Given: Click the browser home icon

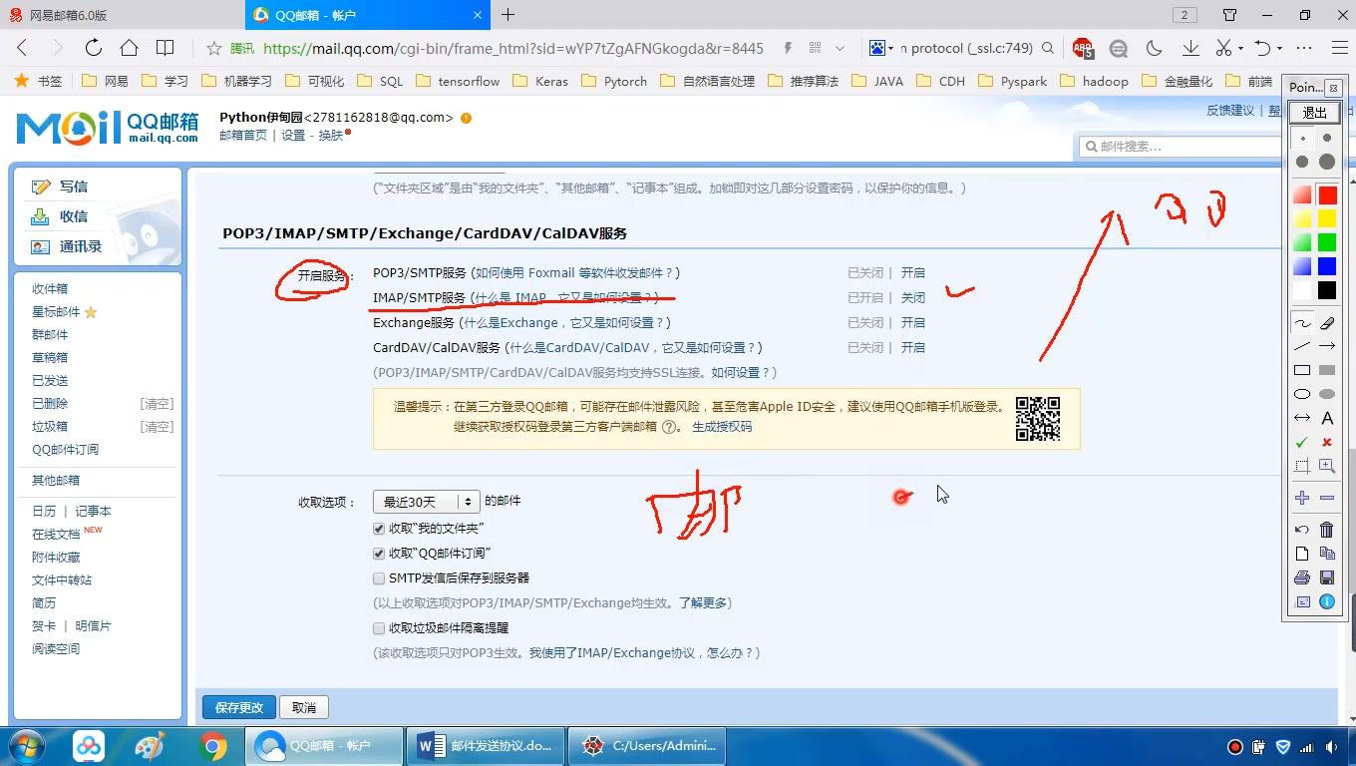Looking at the screenshot, I should (129, 48).
